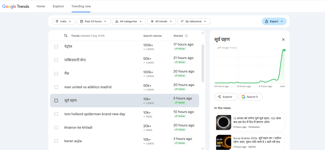Click the scroll-up arrow of trends list
Screen dimensions: 325x150
(203, 33)
